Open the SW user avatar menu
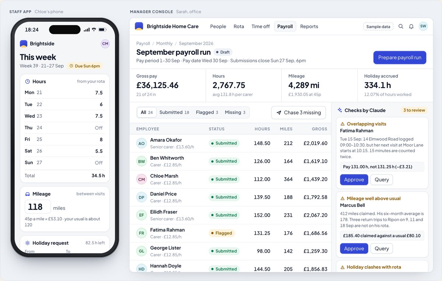Screen dimensions: 442x281 click(423, 26)
